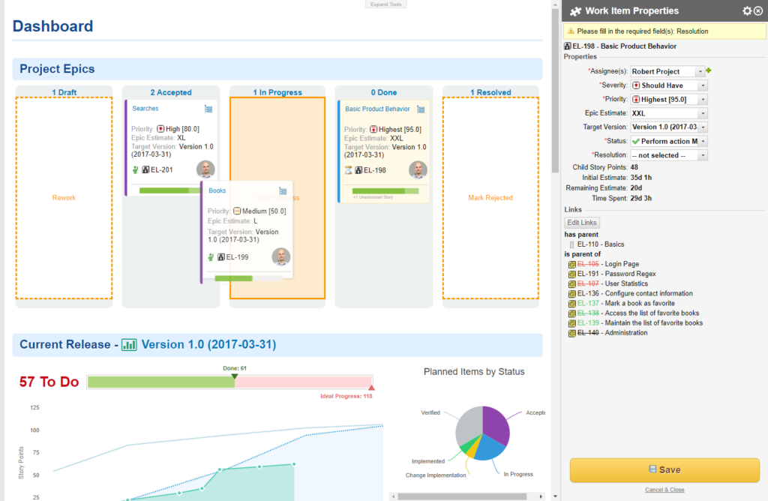Click the Expand Tools tab at the top
768x501 pixels.
[x=385, y=4]
